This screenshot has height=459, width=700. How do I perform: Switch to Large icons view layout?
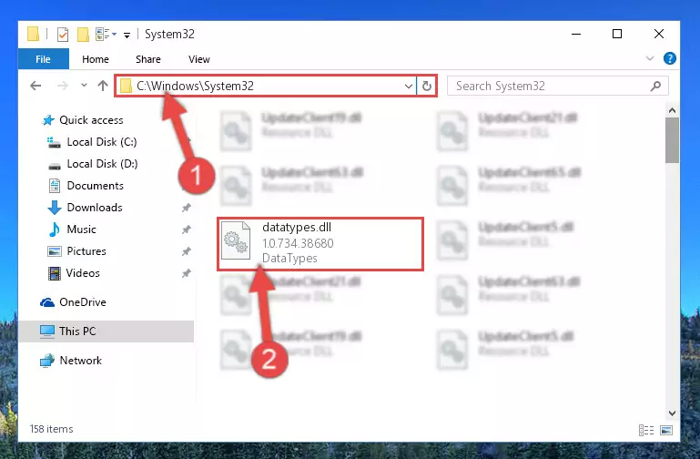(x=666, y=430)
